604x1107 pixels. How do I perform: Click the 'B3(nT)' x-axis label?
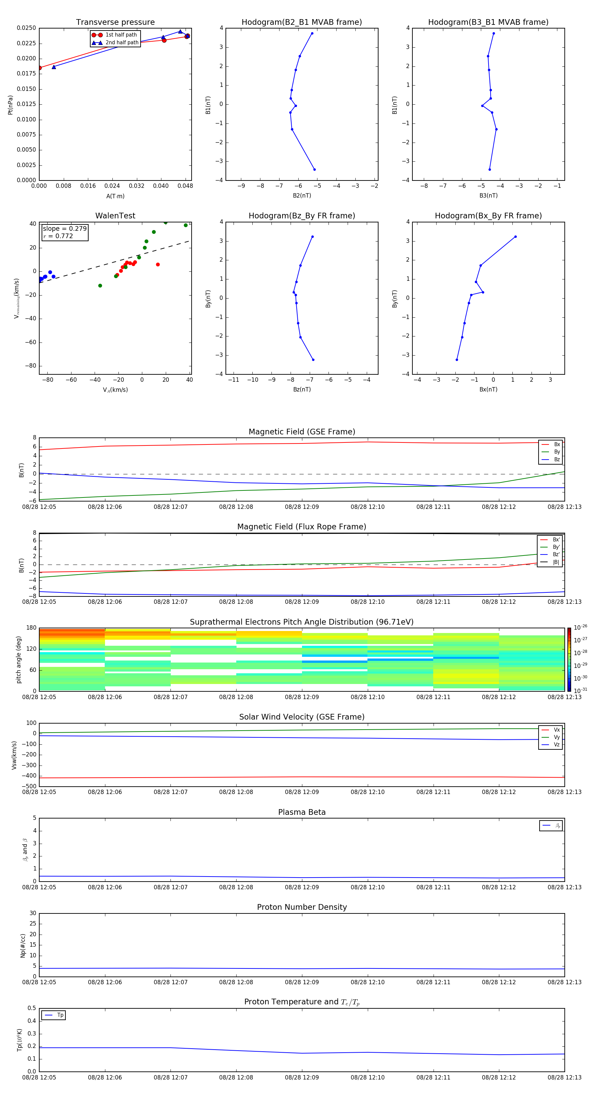point(488,196)
